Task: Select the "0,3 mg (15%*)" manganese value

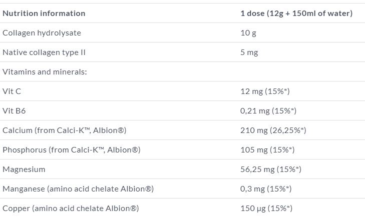Action: 266,189
